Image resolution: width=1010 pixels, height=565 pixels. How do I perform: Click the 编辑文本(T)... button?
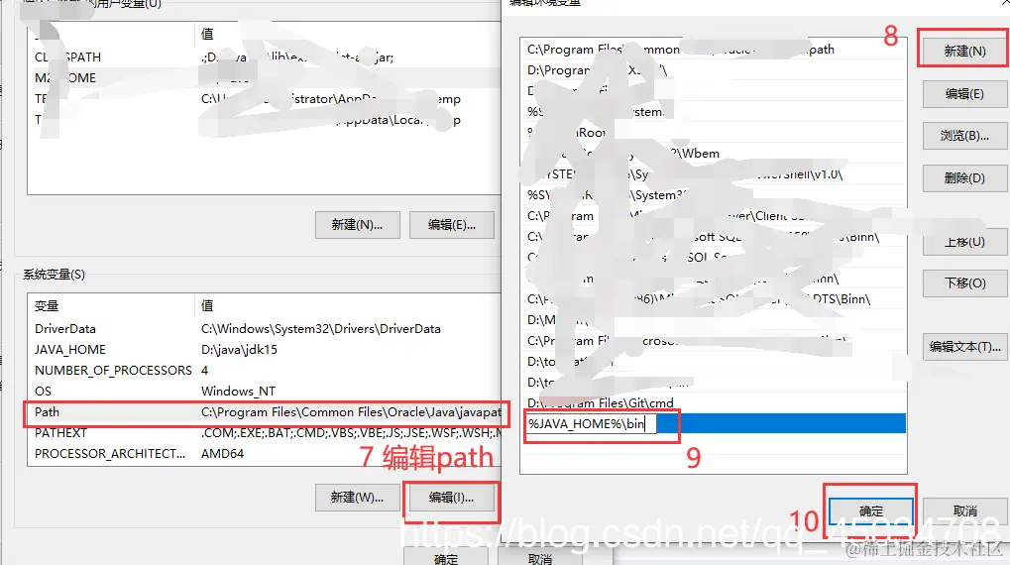(x=964, y=347)
